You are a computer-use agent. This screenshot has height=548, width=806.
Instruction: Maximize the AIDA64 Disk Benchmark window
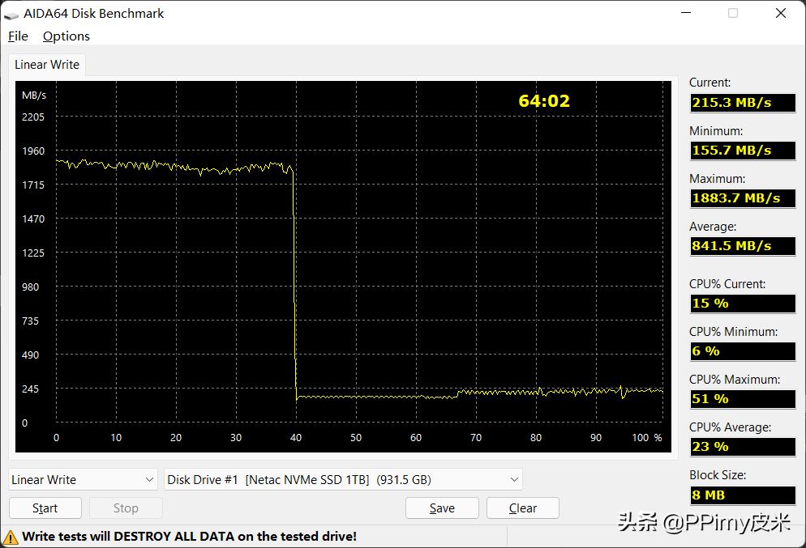click(x=733, y=13)
